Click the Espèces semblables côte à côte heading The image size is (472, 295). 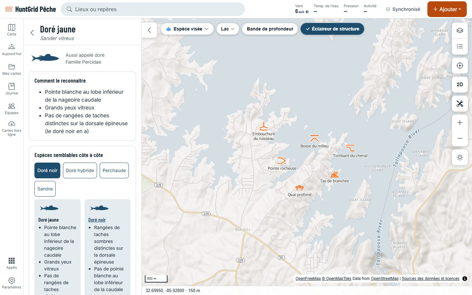point(69,155)
